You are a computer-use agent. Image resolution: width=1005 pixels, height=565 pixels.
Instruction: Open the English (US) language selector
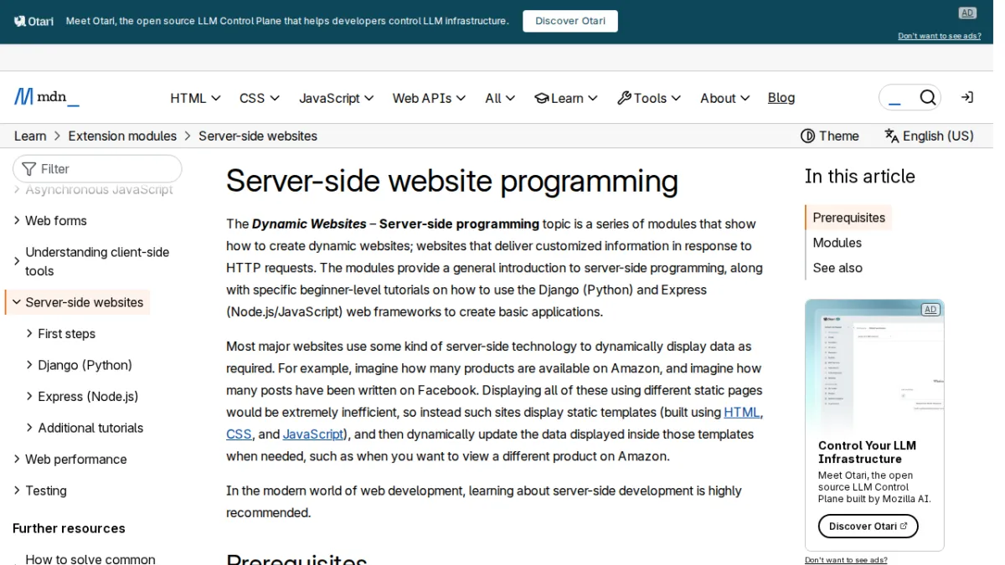pos(929,136)
